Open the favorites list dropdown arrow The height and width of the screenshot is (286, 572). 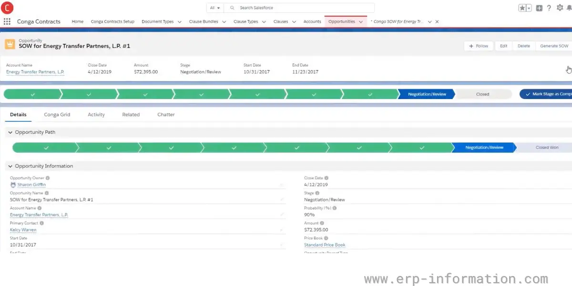[x=529, y=8]
